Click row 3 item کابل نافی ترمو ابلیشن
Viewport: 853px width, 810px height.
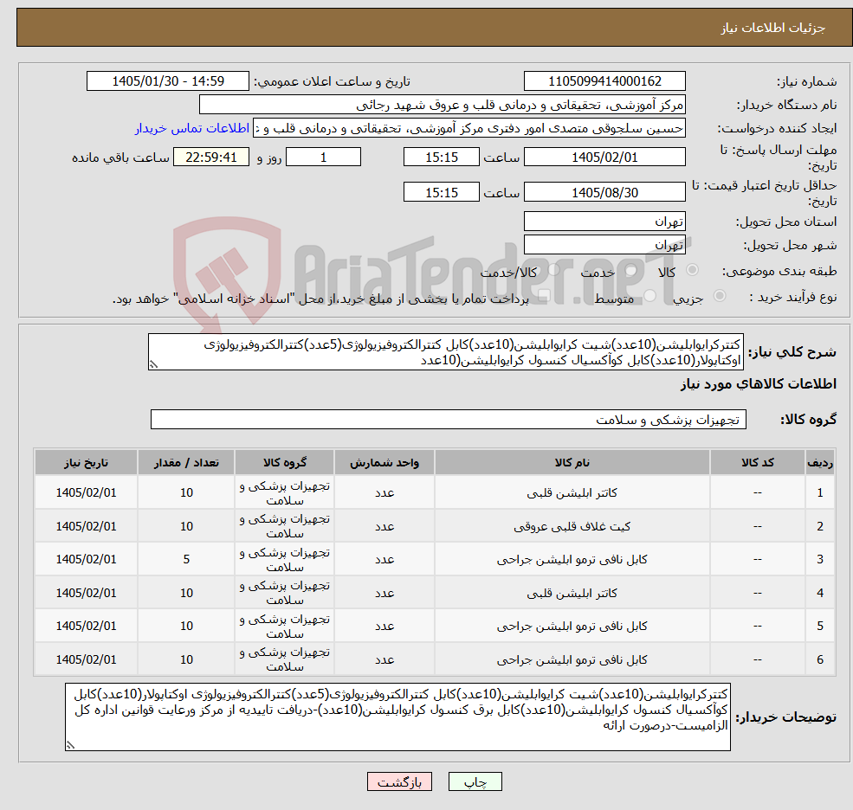click(x=572, y=559)
